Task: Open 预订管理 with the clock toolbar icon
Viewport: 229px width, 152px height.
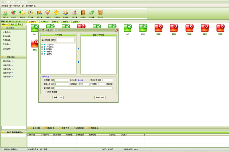Action: click(31, 14)
